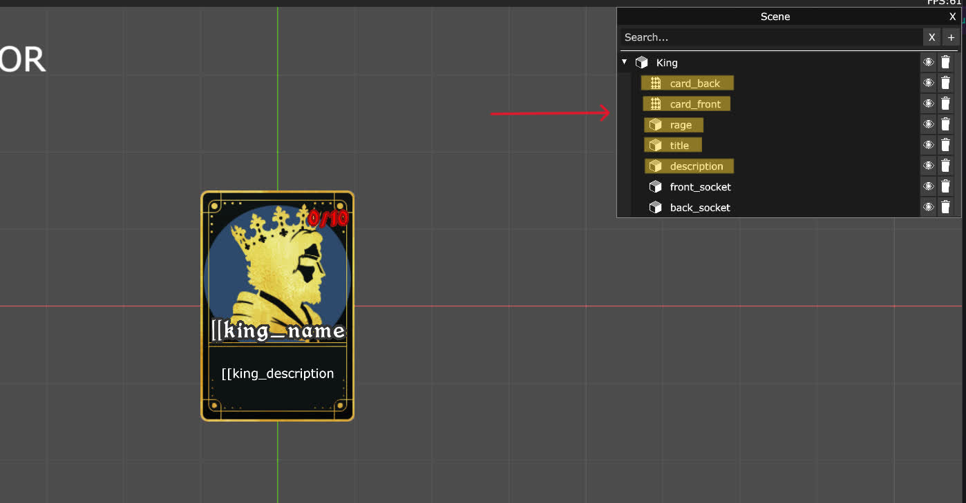Click the King node cube icon
966x503 pixels.
(642, 63)
